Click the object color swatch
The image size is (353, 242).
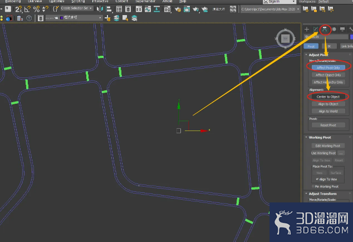(351, 37)
